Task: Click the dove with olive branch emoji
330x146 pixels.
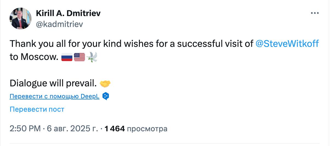Action: click(x=92, y=57)
